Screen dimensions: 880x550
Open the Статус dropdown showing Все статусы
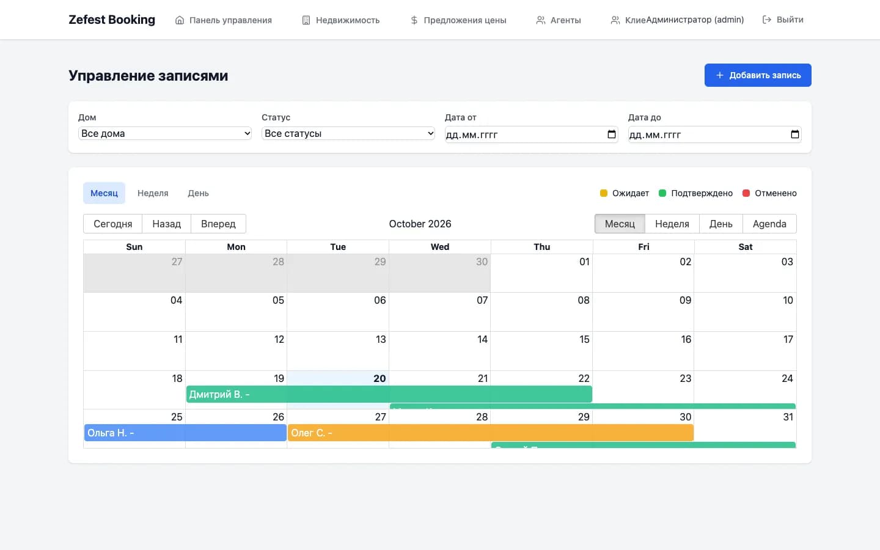point(348,133)
